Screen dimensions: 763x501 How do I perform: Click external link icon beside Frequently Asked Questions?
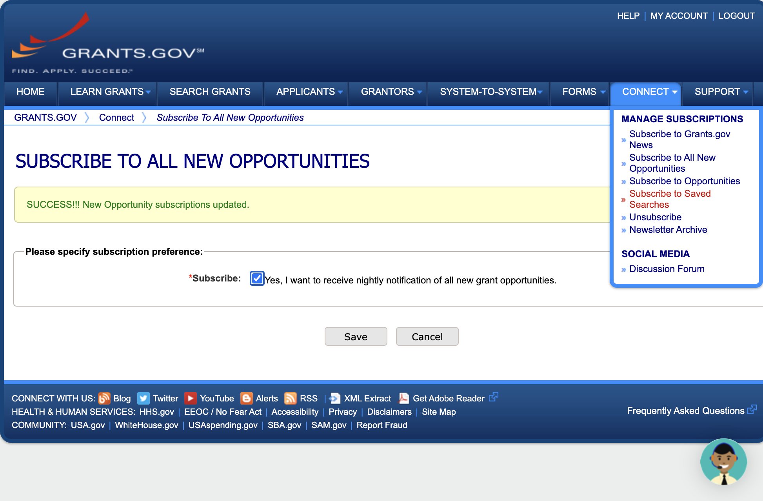(x=752, y=409)
